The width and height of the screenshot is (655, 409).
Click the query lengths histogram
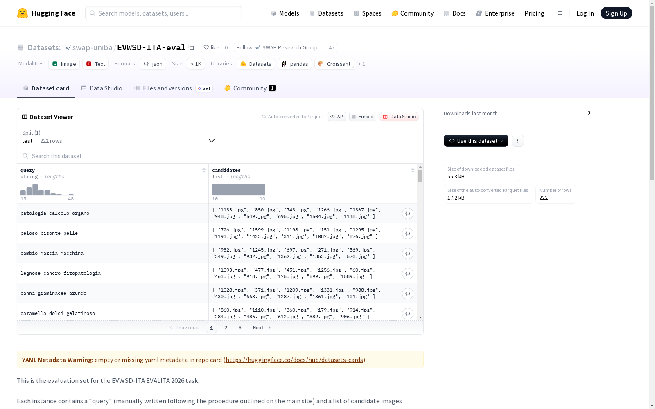[x=47, y=189]
